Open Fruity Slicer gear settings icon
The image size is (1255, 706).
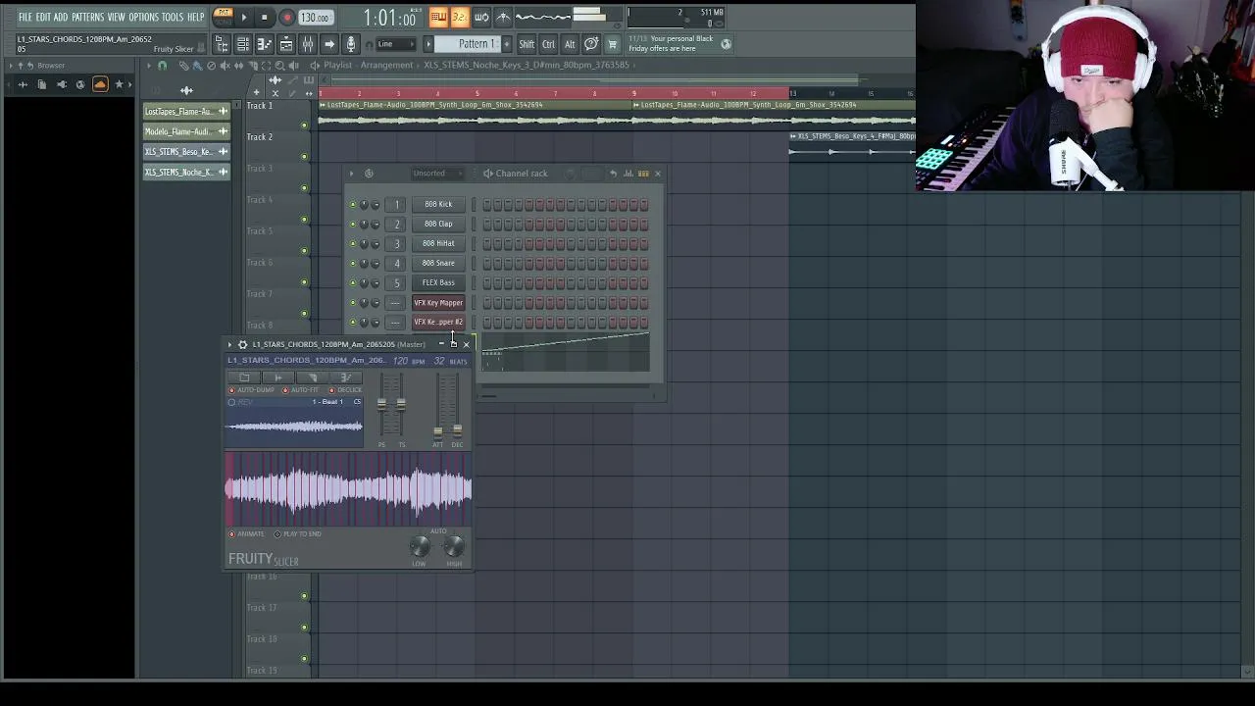tap(243, 344)
